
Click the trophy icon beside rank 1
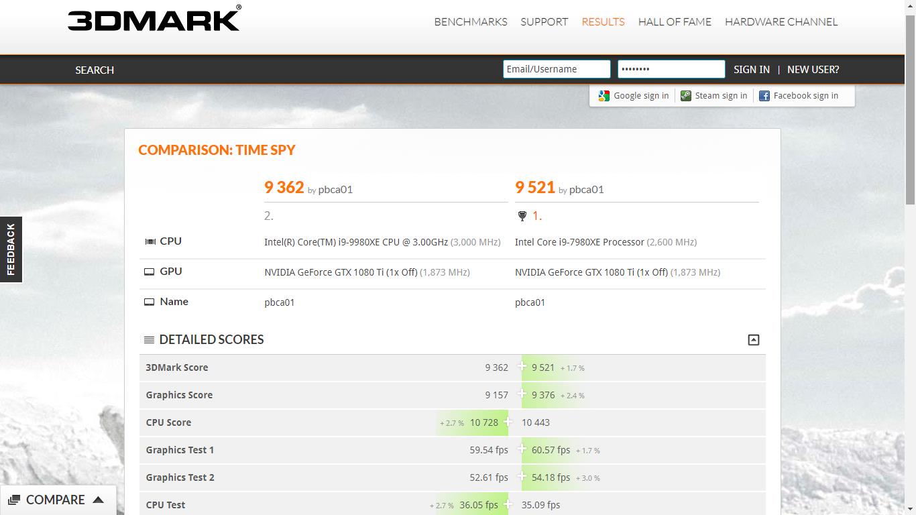pyautogui.click(x=522, y=216)
